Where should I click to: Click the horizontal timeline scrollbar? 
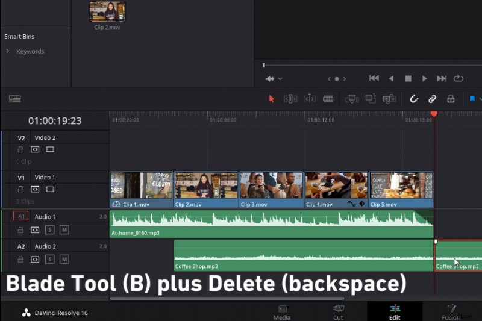(227, 298)
